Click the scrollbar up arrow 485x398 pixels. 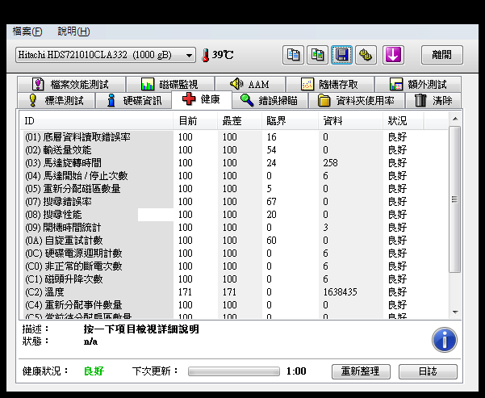pos(455,119)
